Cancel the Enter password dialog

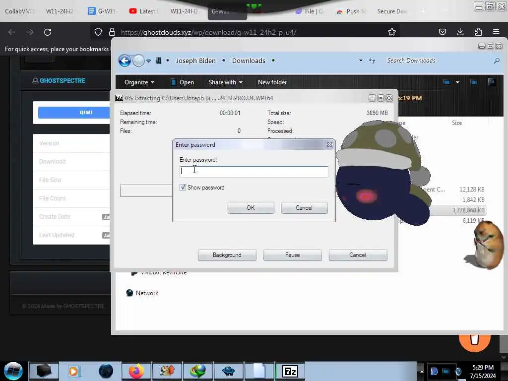click(304, 208)
